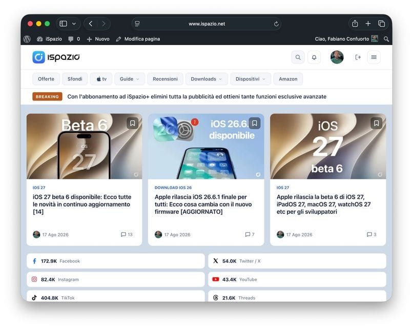Open the sidebar options dropdown chevron
413x329 pixels.
(74, 24)
